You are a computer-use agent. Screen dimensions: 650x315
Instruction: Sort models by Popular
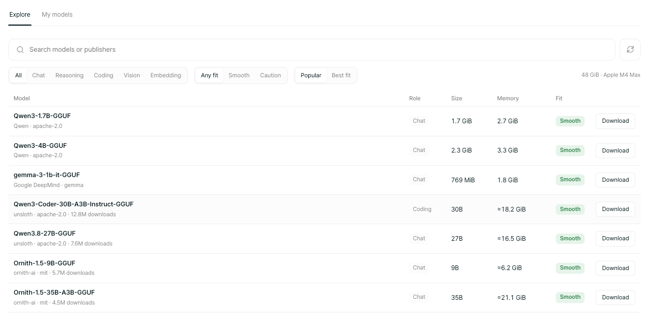(x=311, y=75)
